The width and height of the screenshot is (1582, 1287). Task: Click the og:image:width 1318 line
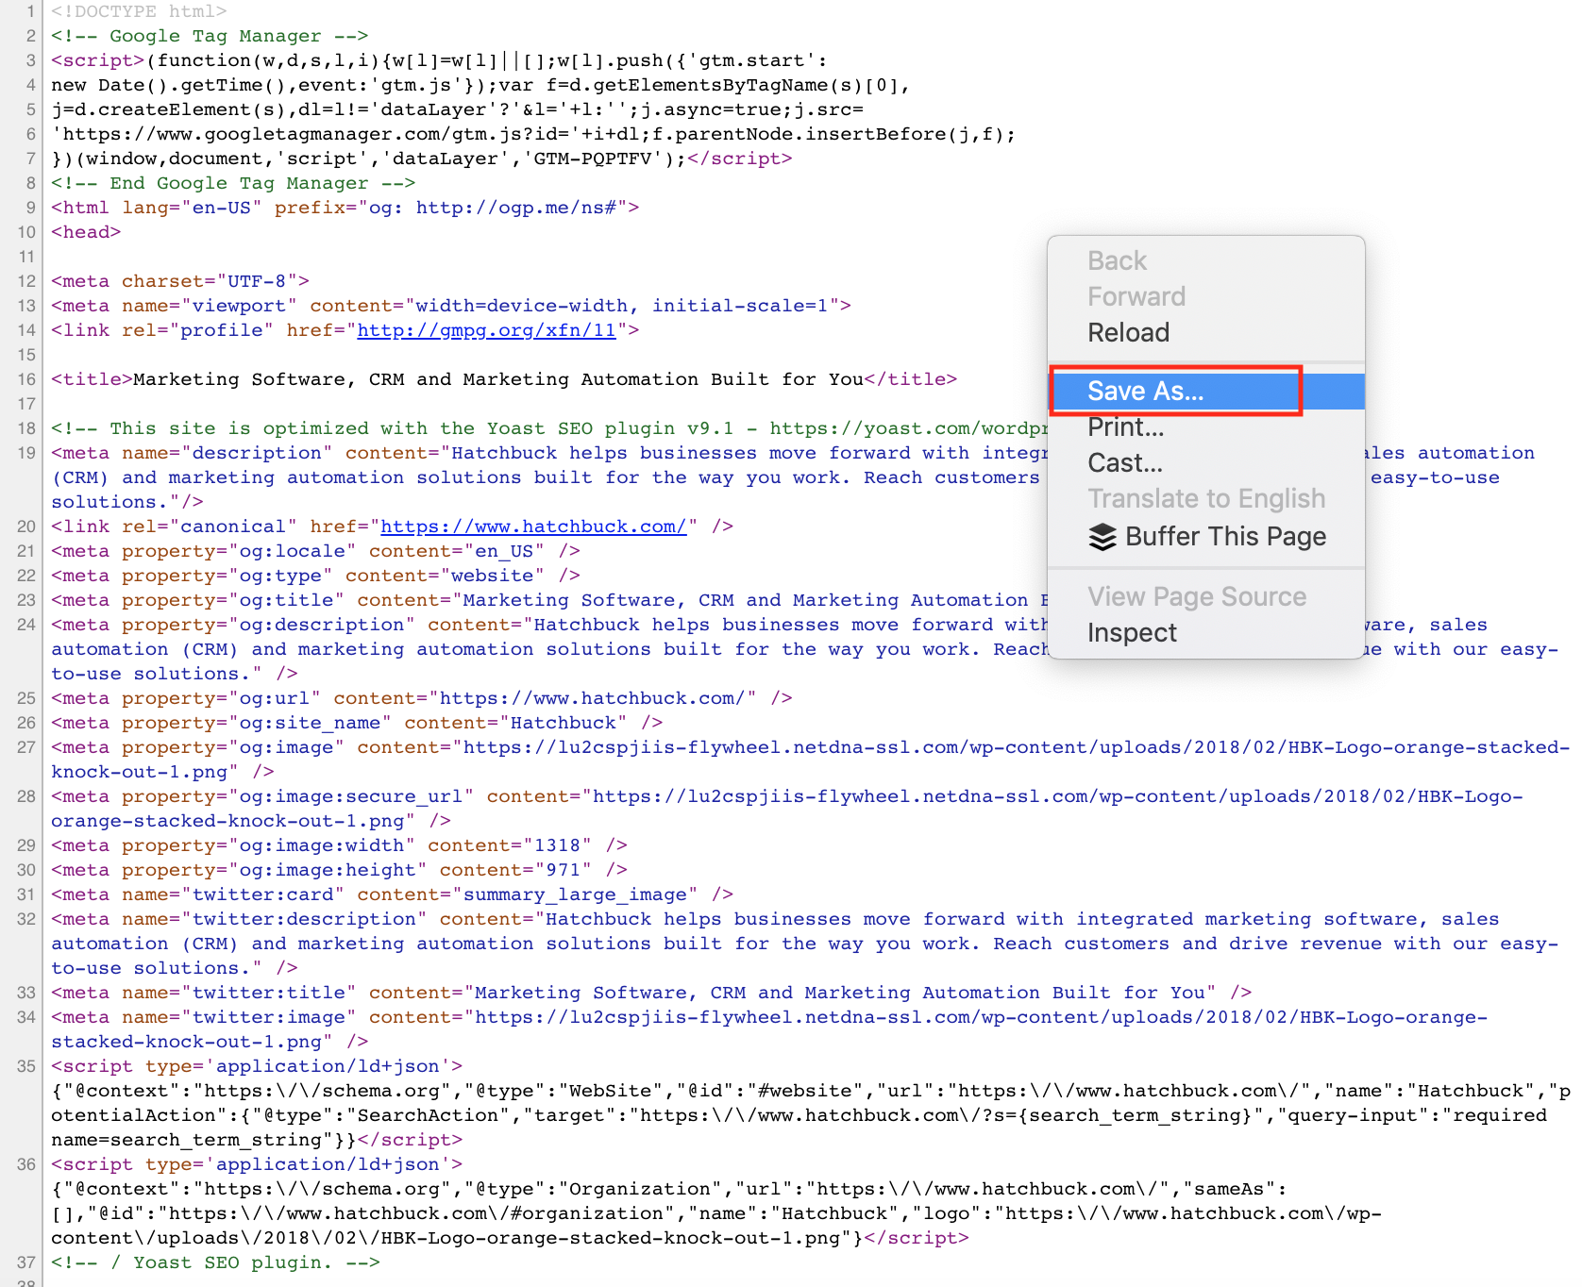[340, 845]
